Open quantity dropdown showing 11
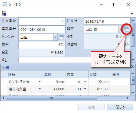136x113 pixels. 85,89
